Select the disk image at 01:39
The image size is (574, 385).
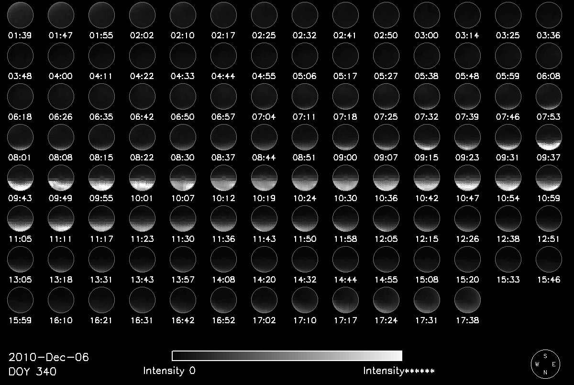[21, 14]
